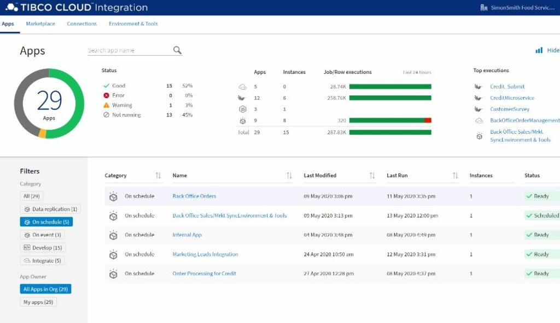560x323 pixels.
Task: Click the icon beside Back Office Sales/Mrkt top execution
Action: coord(479,136)
